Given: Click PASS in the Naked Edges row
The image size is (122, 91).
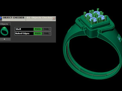Looking at the screenshot, I should pos(38,33).
